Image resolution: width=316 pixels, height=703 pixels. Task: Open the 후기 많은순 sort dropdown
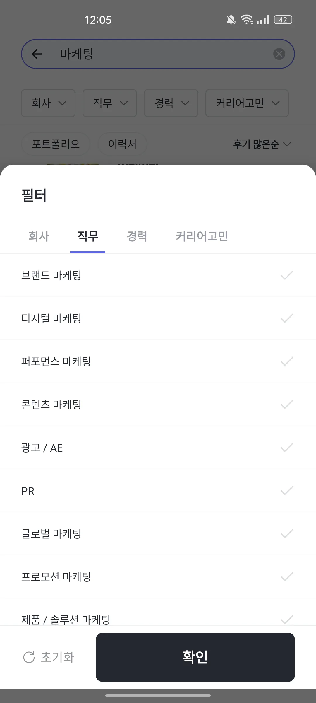(262, 144)
